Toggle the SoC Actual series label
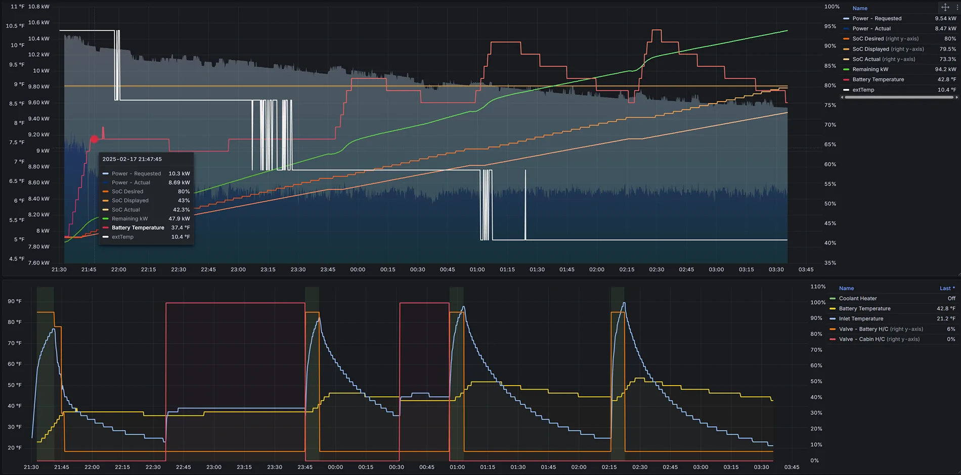 pyautogui.click(x=866, y=59)
